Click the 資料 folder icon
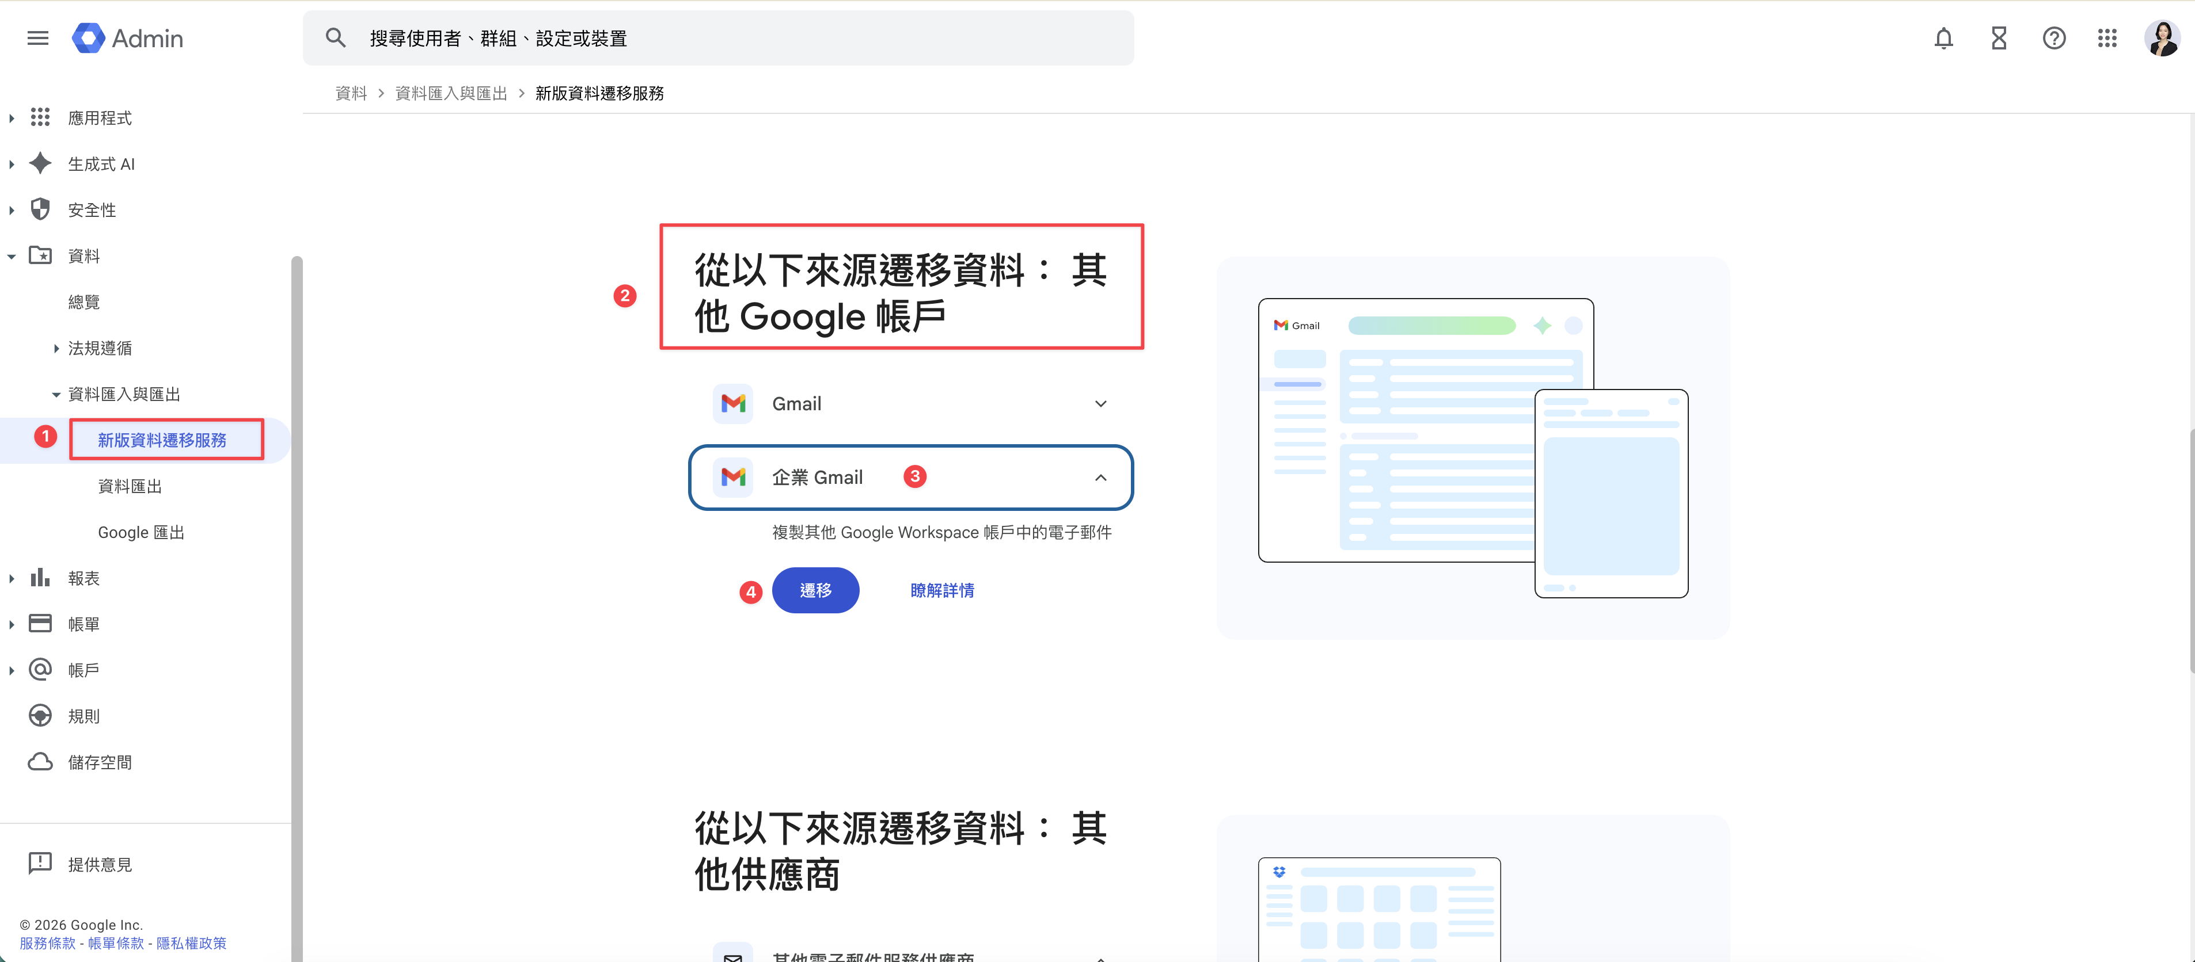 (x=40, y=255)
